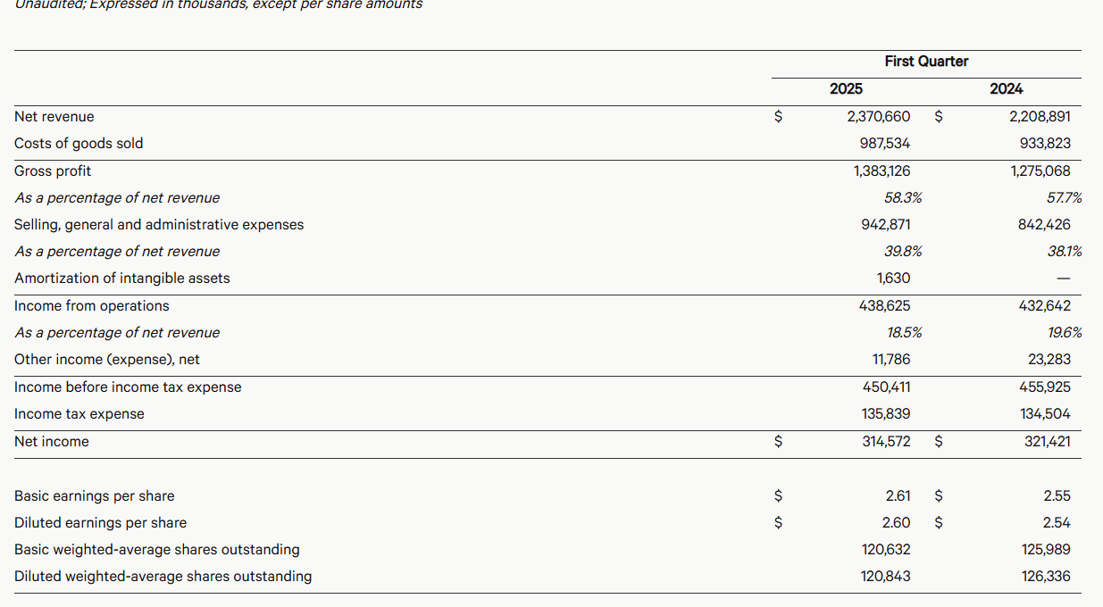Select the 2.54 diluted earnings value
Image resolution: width=1103 pixels, height=607 pixels.
tap(1057, 523)
